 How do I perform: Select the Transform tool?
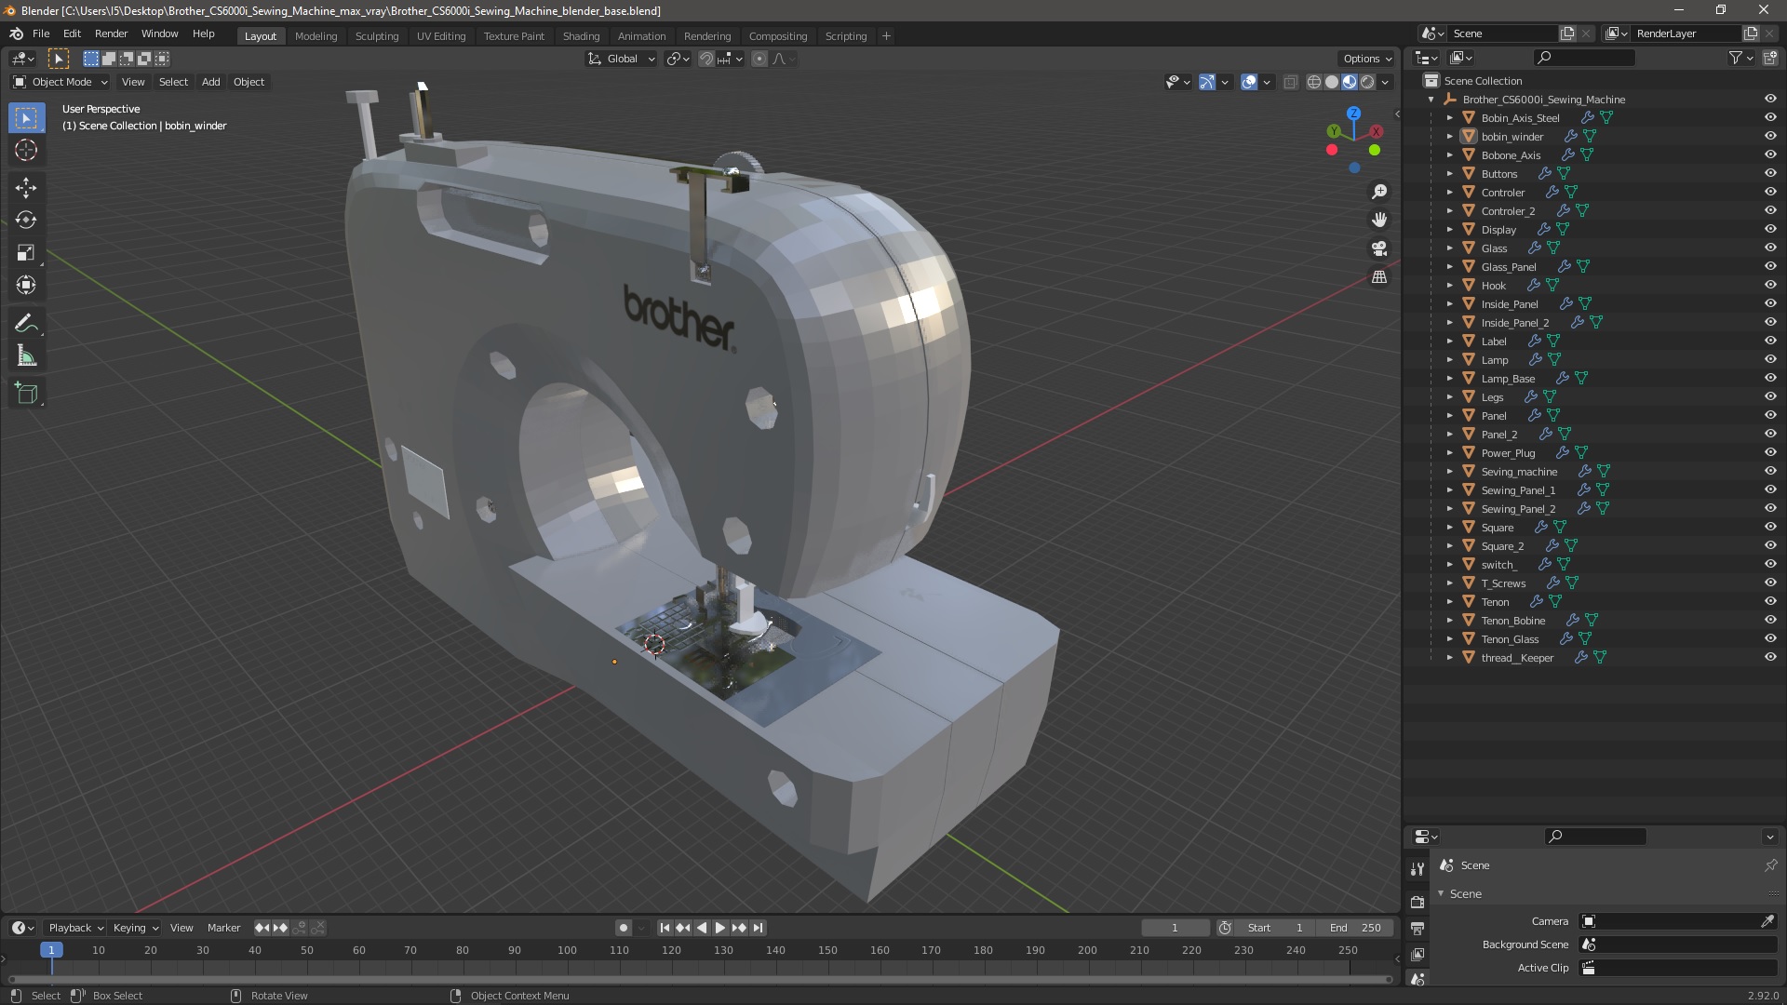[x=26, y=286]
